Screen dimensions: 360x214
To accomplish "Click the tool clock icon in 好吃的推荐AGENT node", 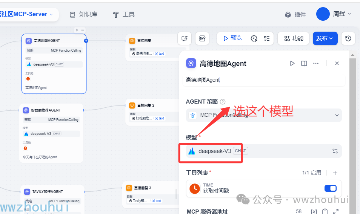I will [26, 148].
